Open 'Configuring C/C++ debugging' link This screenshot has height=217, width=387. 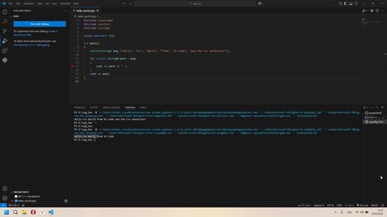[x=31, y=45]
